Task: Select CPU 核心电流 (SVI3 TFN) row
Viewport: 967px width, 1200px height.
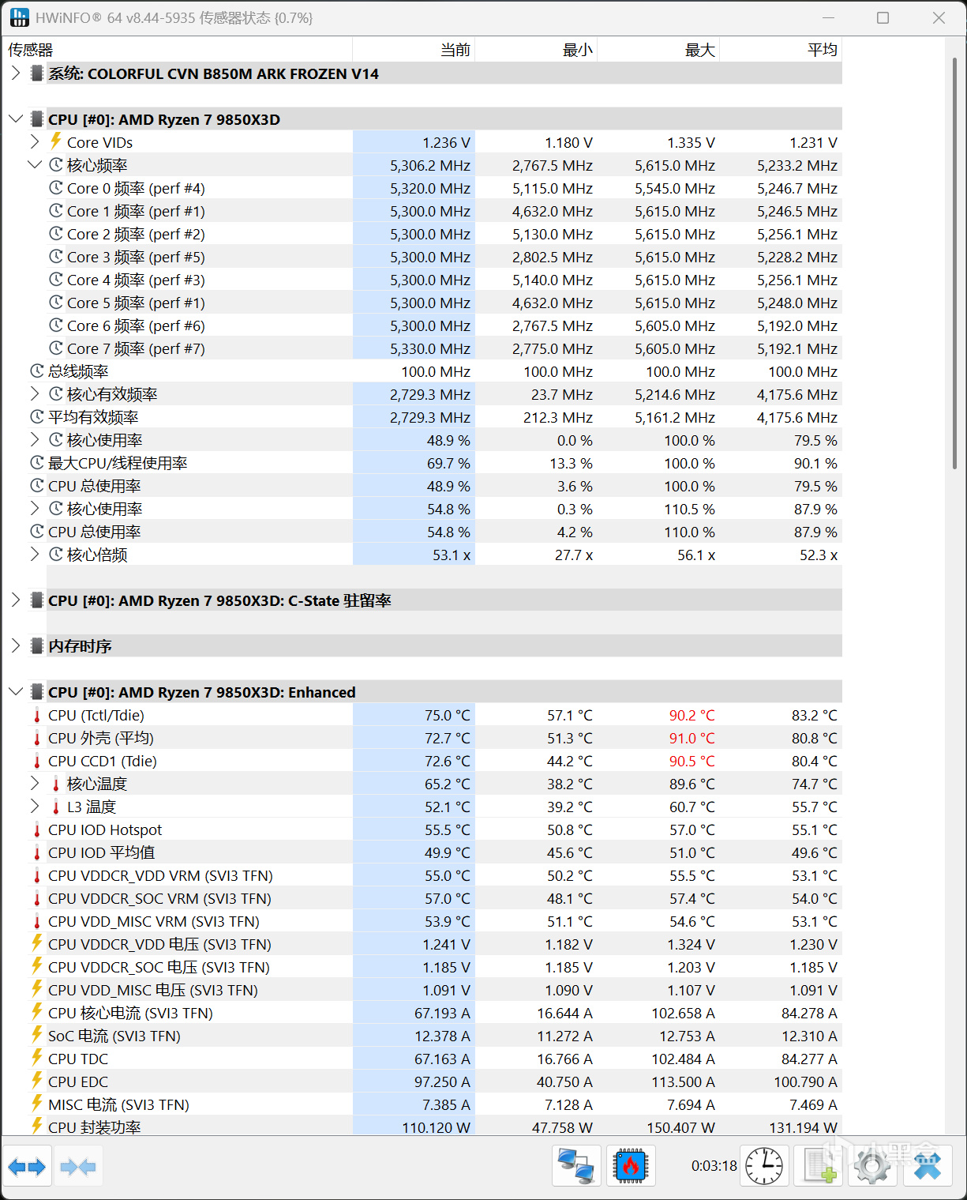Action: 422,1013
